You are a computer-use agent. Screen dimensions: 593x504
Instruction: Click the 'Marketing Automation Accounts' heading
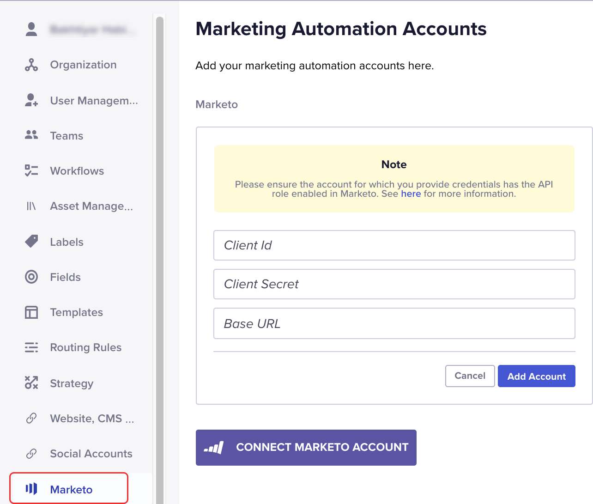pos(341,29)
